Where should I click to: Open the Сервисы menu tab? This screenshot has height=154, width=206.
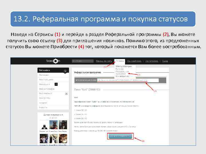(x=120, y=61)
